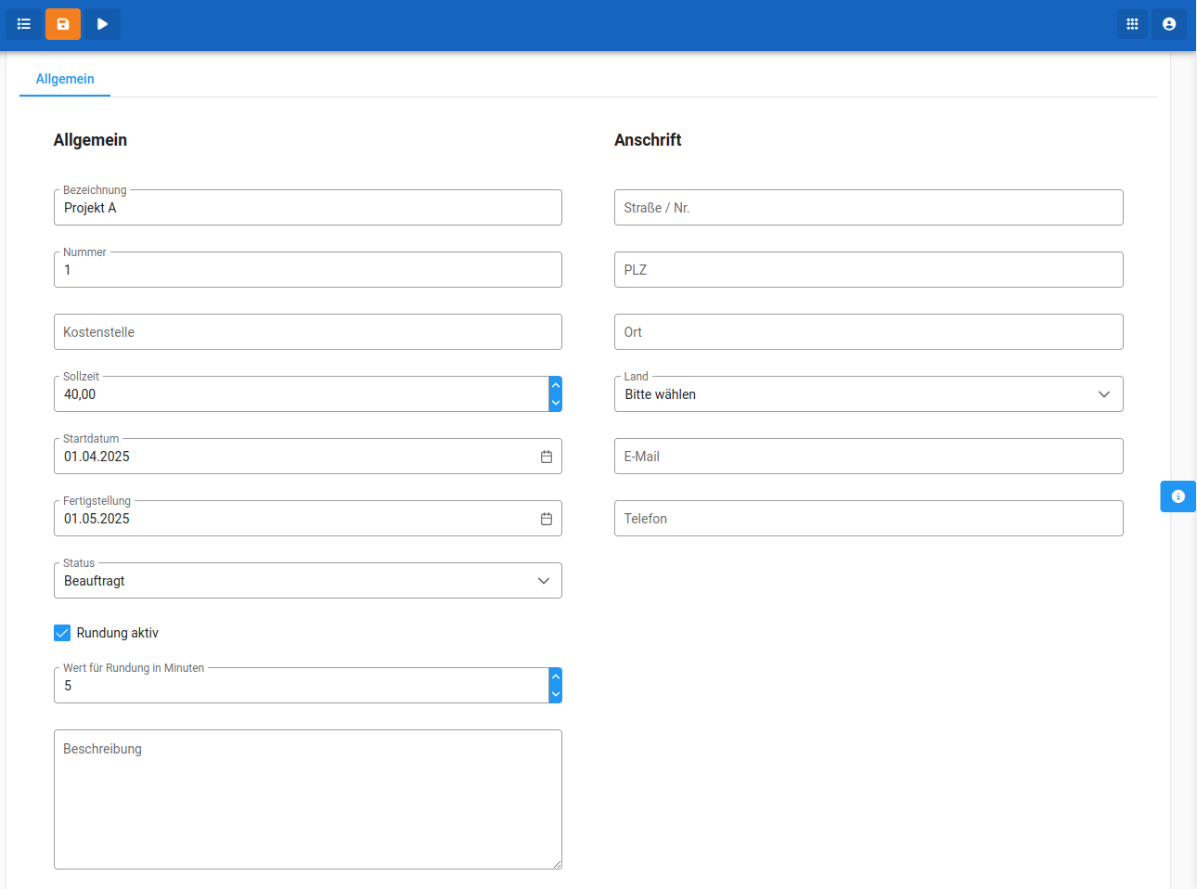Open the apps grid menu
Image resolution: width=1197 pixels, height=889 pixels.
point(1132,24)
